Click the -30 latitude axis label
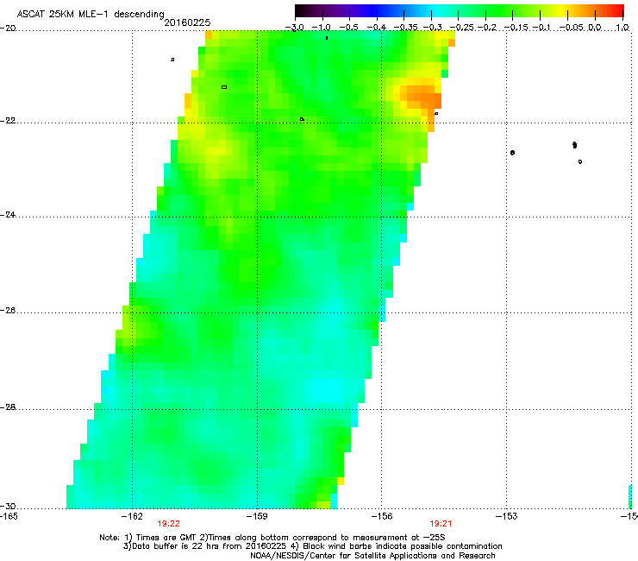The image size is (638, 561). (8, 506)
